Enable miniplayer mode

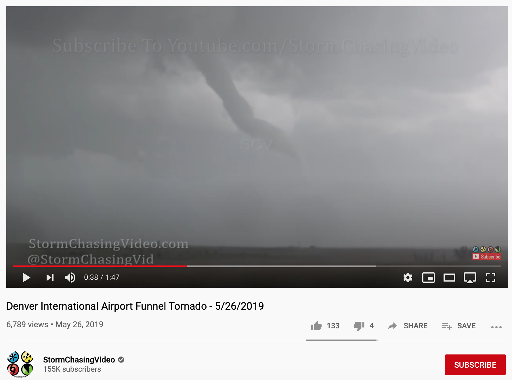[x=429, y=278]
